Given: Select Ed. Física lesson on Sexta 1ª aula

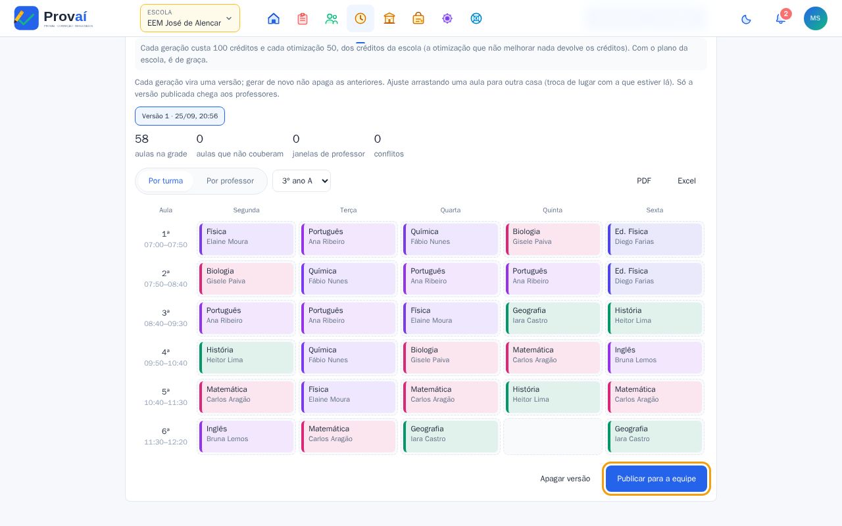Looking at the screenshot, I should (655, 239).
